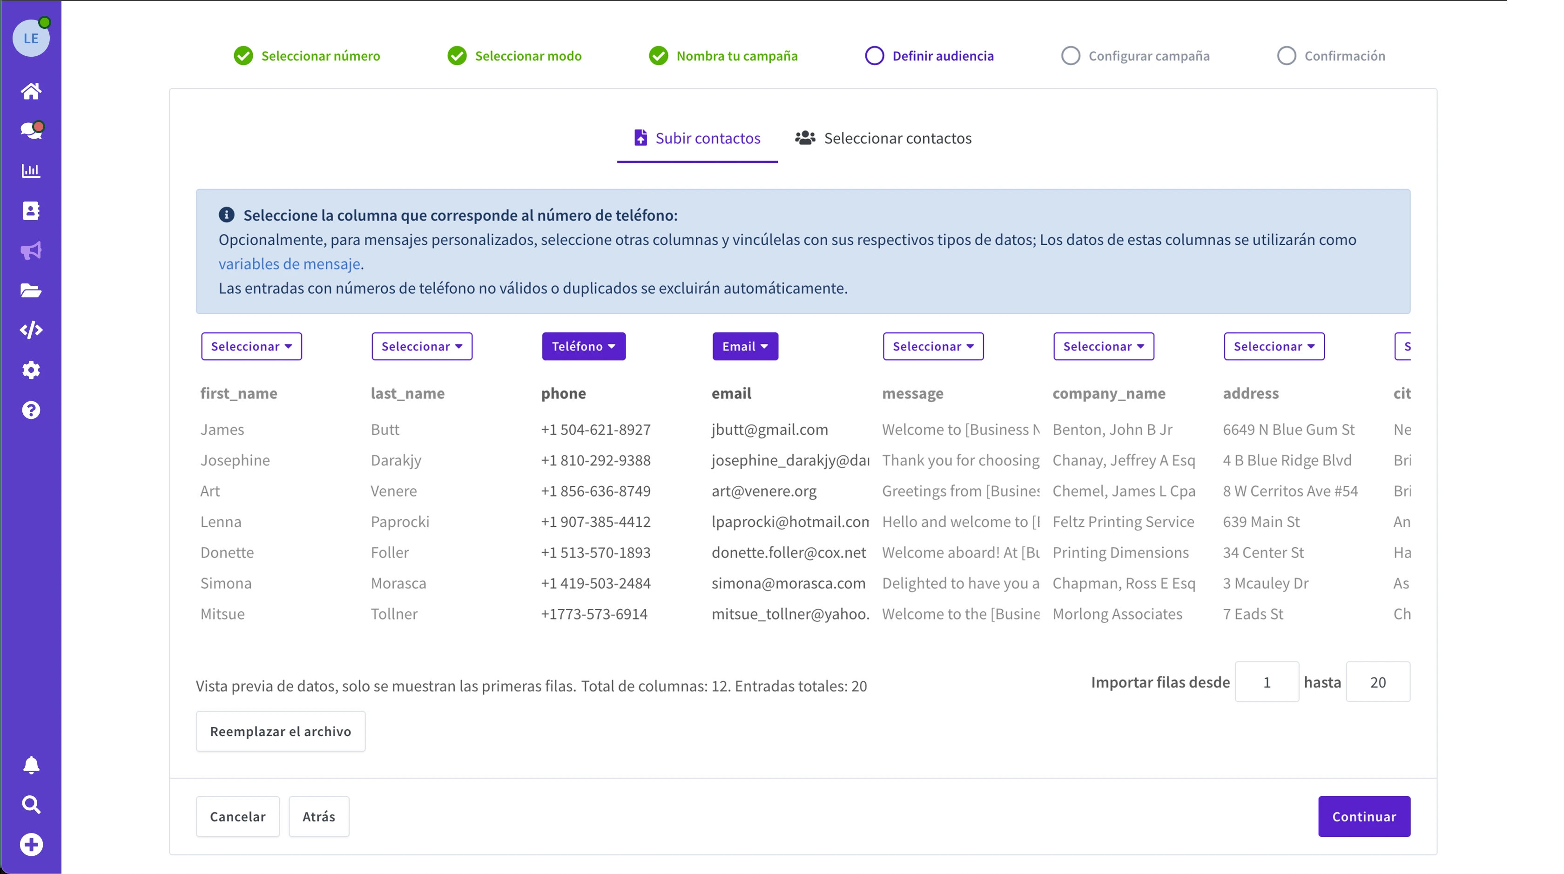Click the Configurar campaña step circle
Screen dimensions: 1564x874
click(x=1071, y=56)
